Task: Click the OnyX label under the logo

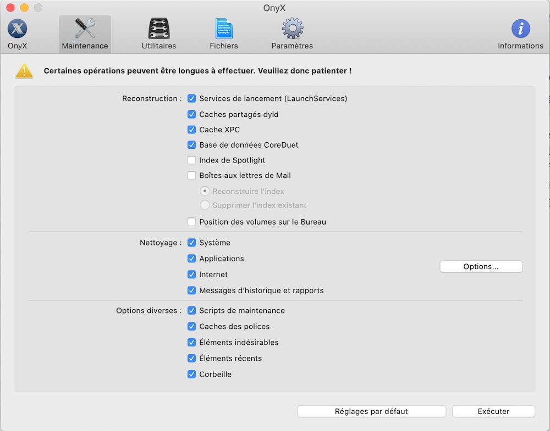Action: point(17,46)
